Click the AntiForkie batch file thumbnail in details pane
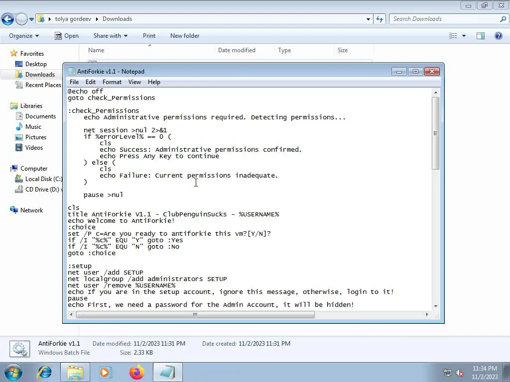This screenshot has width=510, height=382. click(20, 349)
